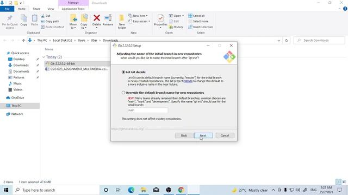Screen dimensions: 348x195
Task: Click the Search Downloads box
Action: click(x=319, y=41)
